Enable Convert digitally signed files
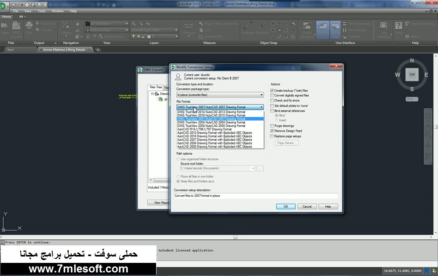The height and width of the screenshot is (276, 438). [x=272, y=95]
